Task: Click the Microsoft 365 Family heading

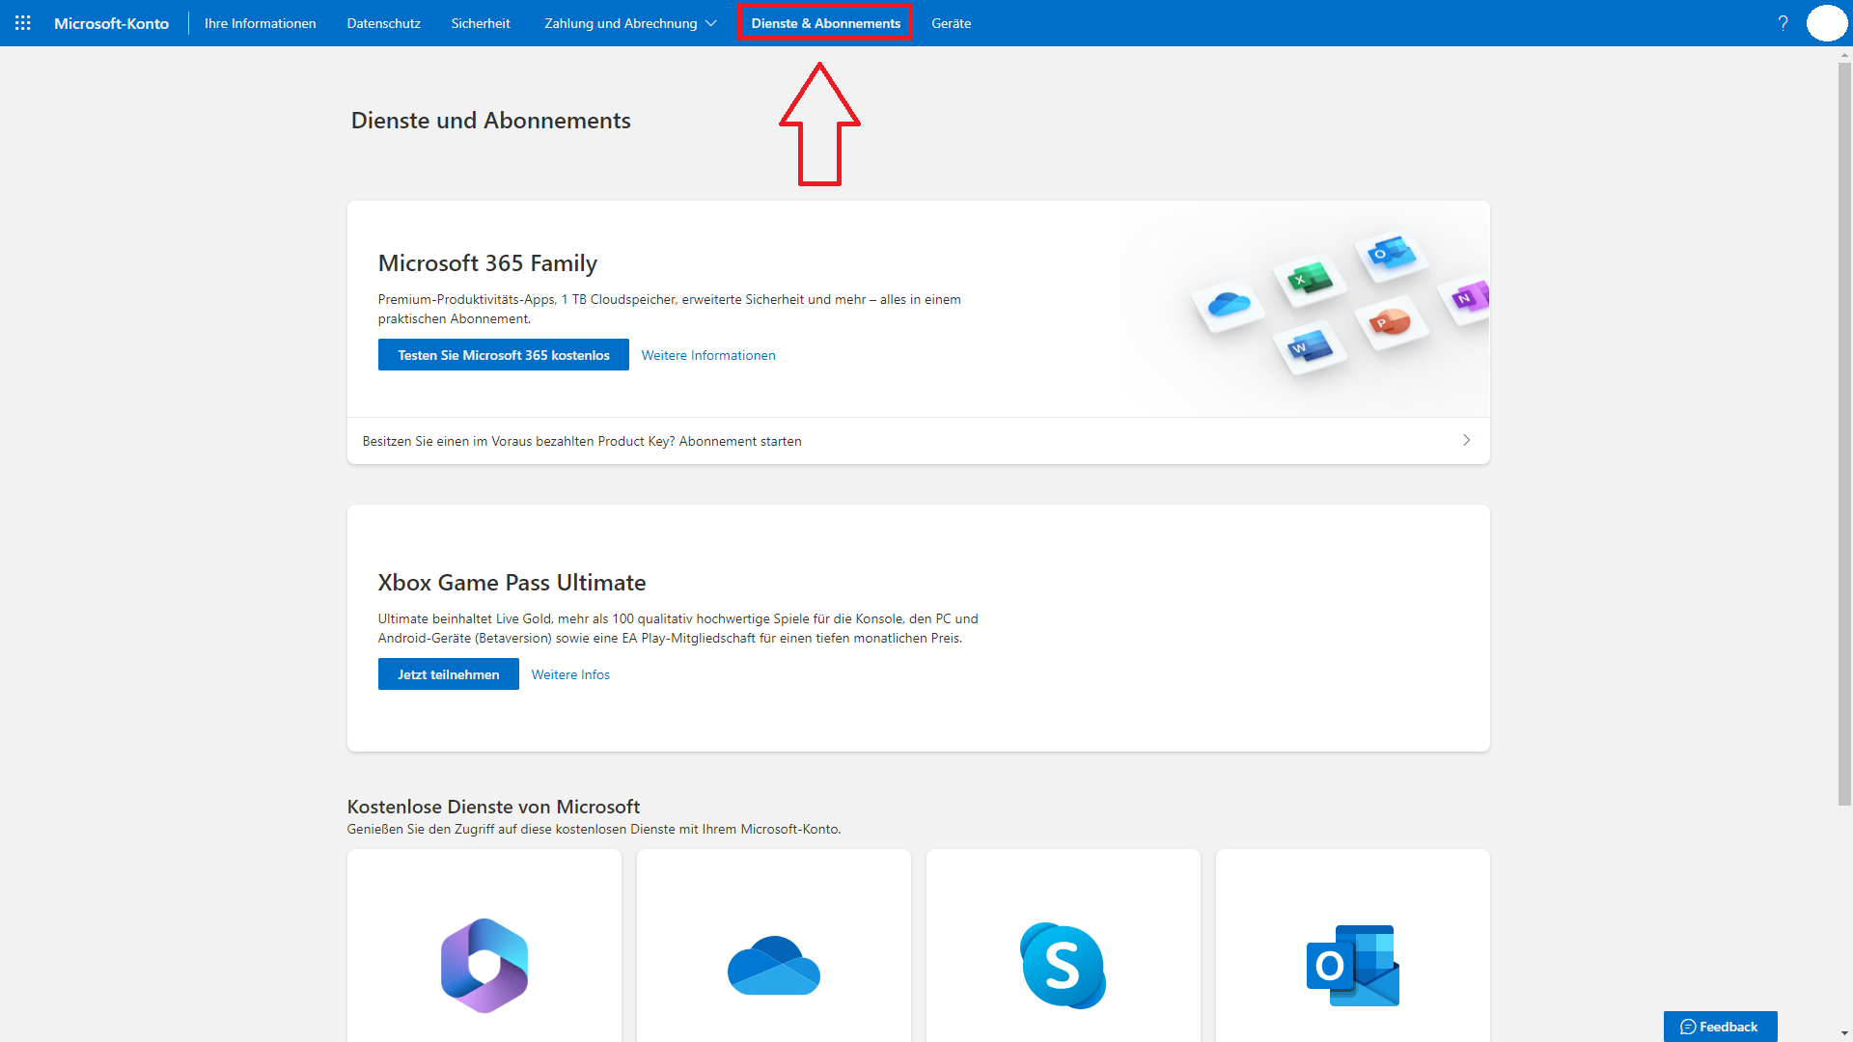Action: pyautogui.click(x=487, y=263)
